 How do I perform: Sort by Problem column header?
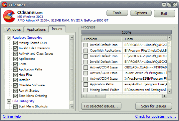[x=102, y=39]
